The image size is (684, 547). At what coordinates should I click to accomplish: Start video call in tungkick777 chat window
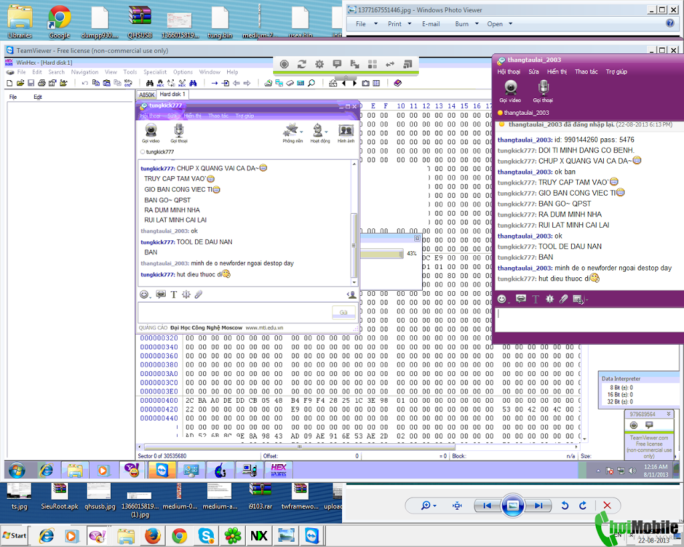point(151,133)
